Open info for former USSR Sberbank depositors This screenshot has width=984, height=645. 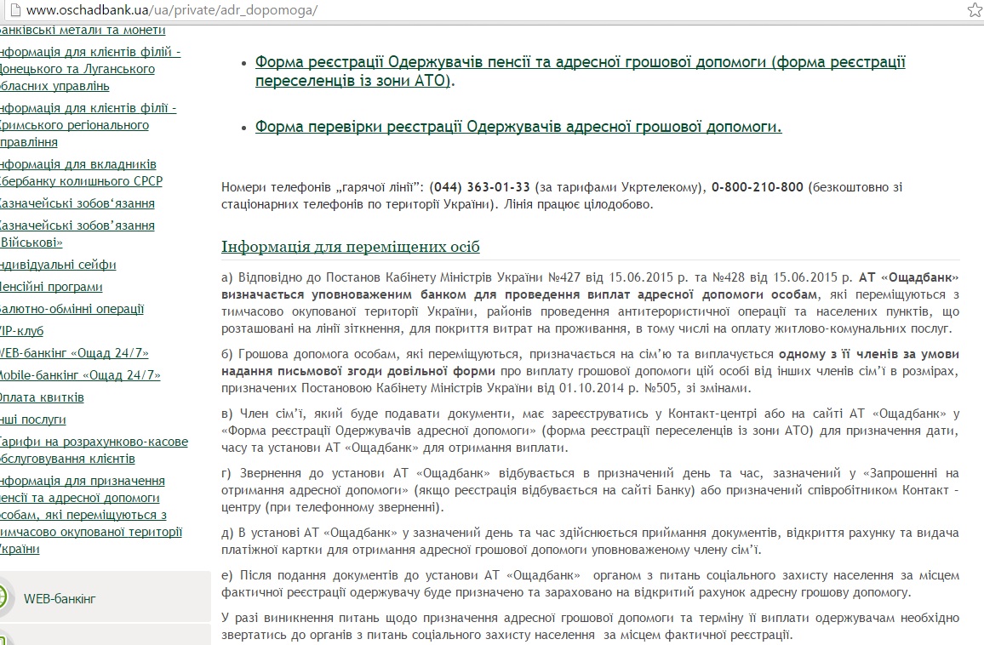(x=81, y=173)
